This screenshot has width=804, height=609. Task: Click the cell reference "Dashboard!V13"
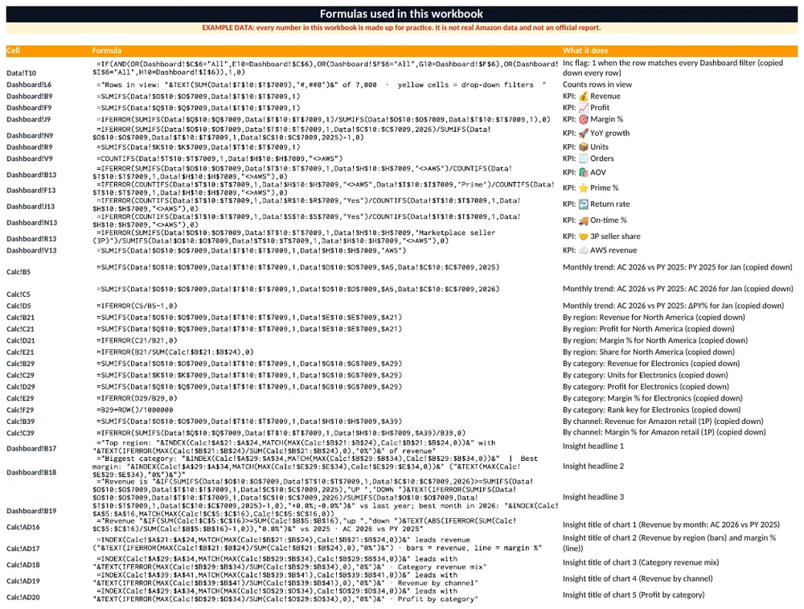(x=32, y=250)
